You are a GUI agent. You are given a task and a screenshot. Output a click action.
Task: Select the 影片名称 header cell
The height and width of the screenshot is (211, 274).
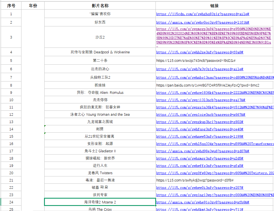[x=100, y=6]
